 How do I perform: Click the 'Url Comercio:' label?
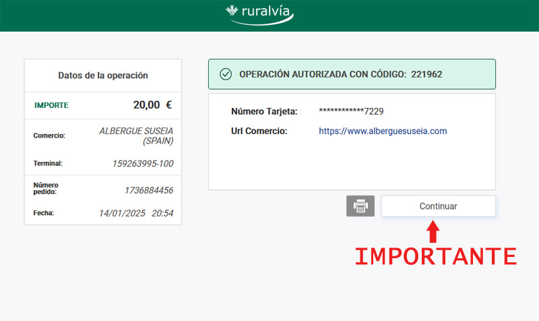click(259, 131)
